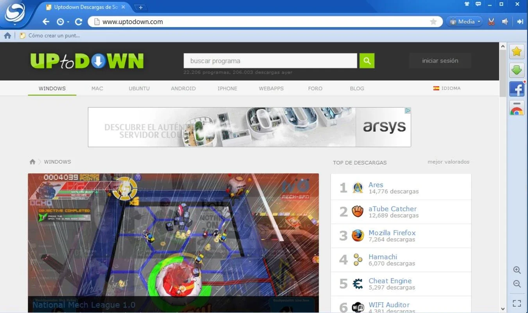
Task: Close the Uptodown Descargas tab
Action: pos(123,7)
